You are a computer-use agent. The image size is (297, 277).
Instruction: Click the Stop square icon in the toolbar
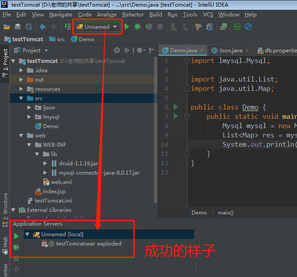[160, 27]
